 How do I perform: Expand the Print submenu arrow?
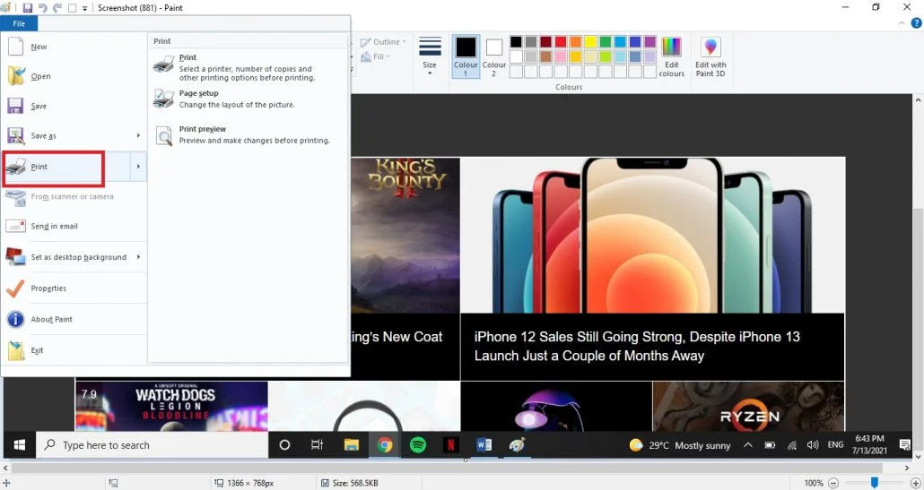[138, 167]
